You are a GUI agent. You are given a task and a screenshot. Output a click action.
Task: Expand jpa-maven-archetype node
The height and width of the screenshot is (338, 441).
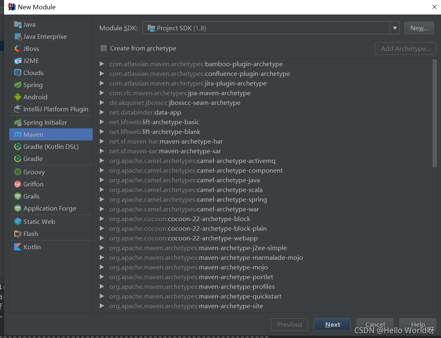(x=102, y=93)
